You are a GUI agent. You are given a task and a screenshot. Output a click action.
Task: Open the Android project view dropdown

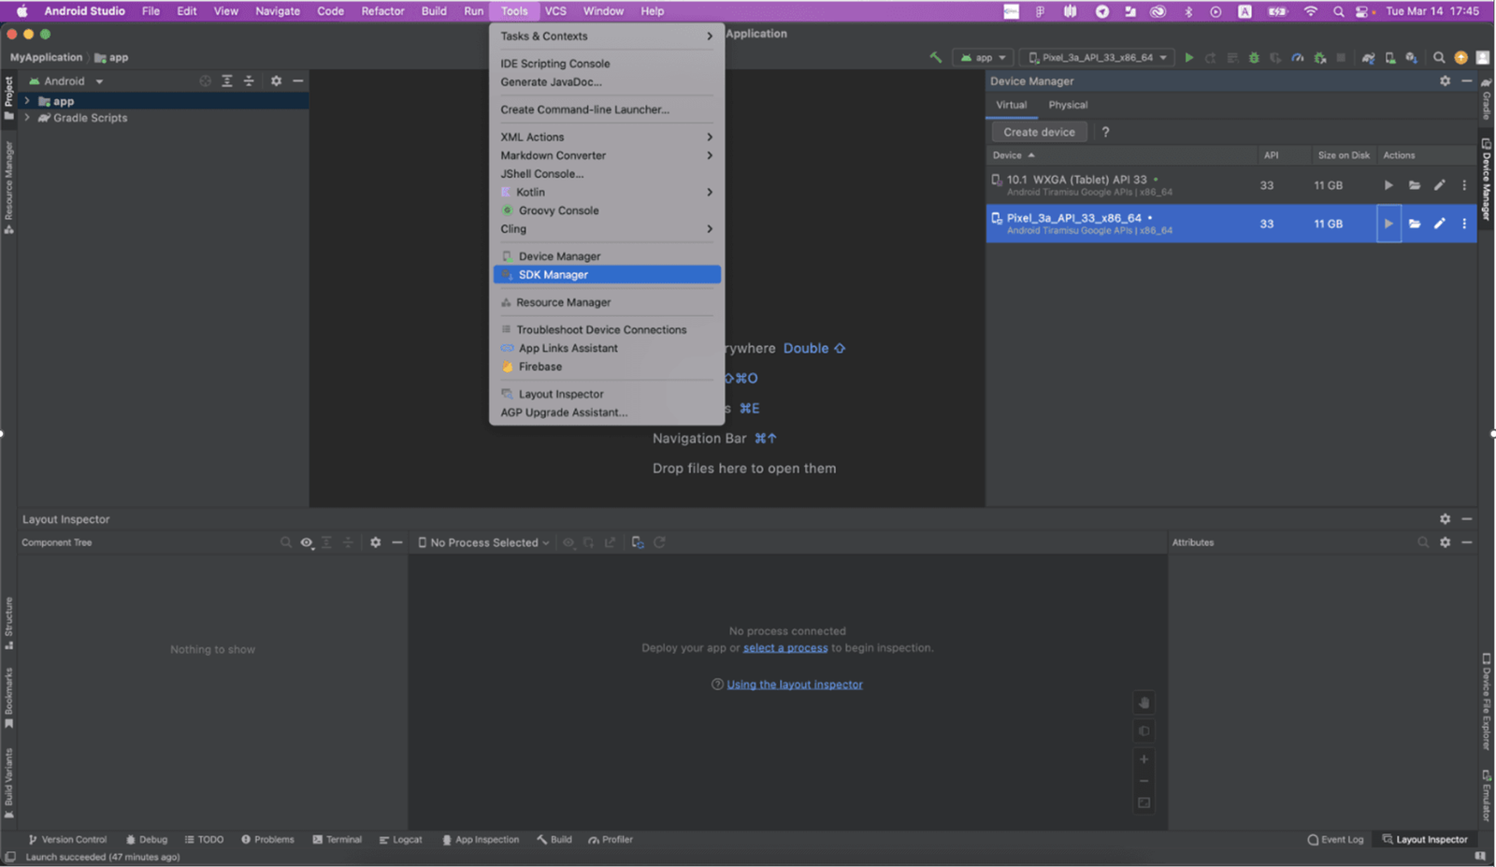(65, 81)
